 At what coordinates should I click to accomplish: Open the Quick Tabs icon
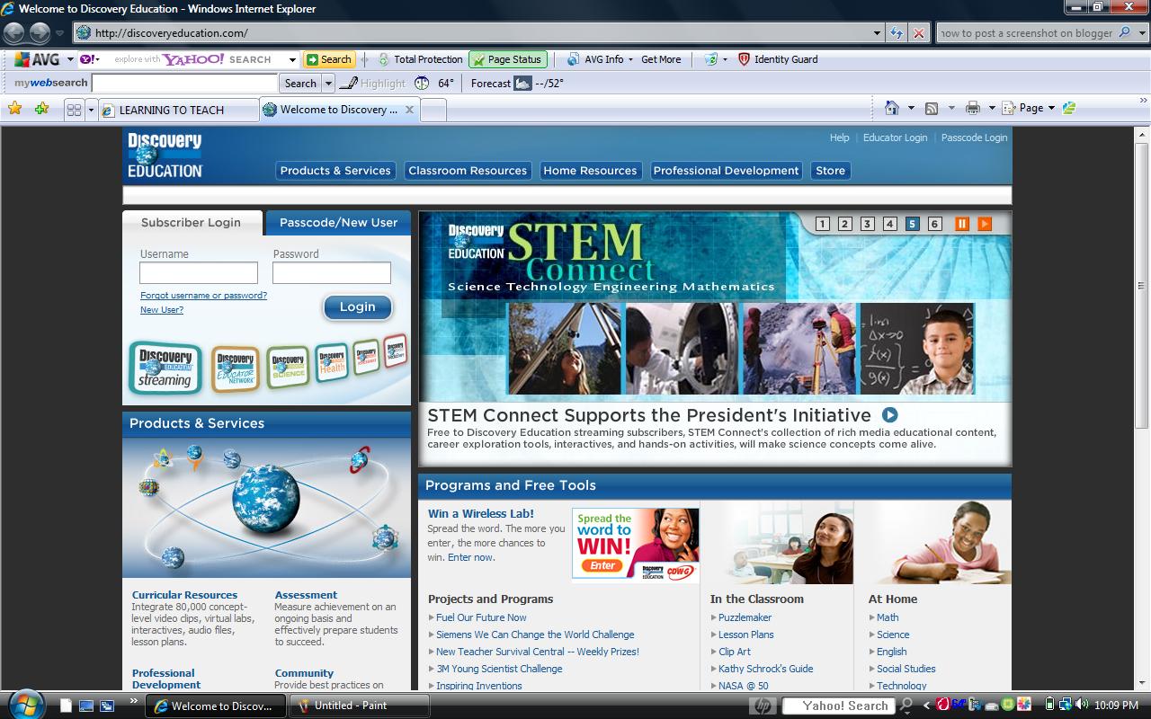[75, 110]
